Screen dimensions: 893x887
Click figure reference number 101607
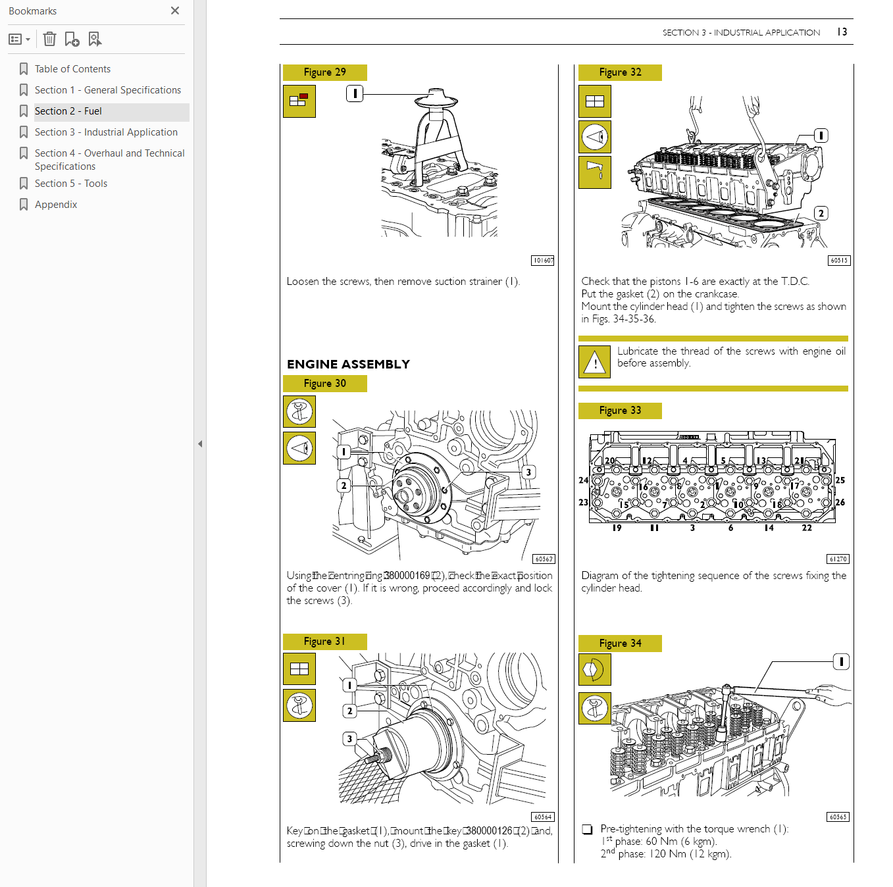pos(543,261)
